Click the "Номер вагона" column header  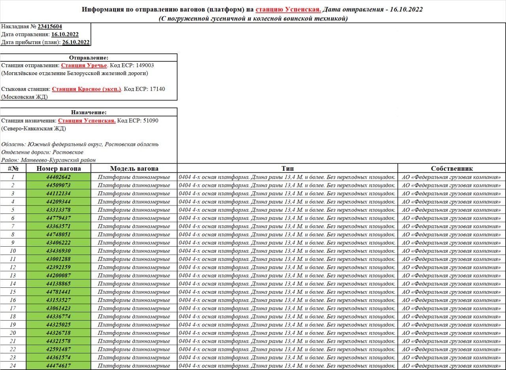[59, 168]
